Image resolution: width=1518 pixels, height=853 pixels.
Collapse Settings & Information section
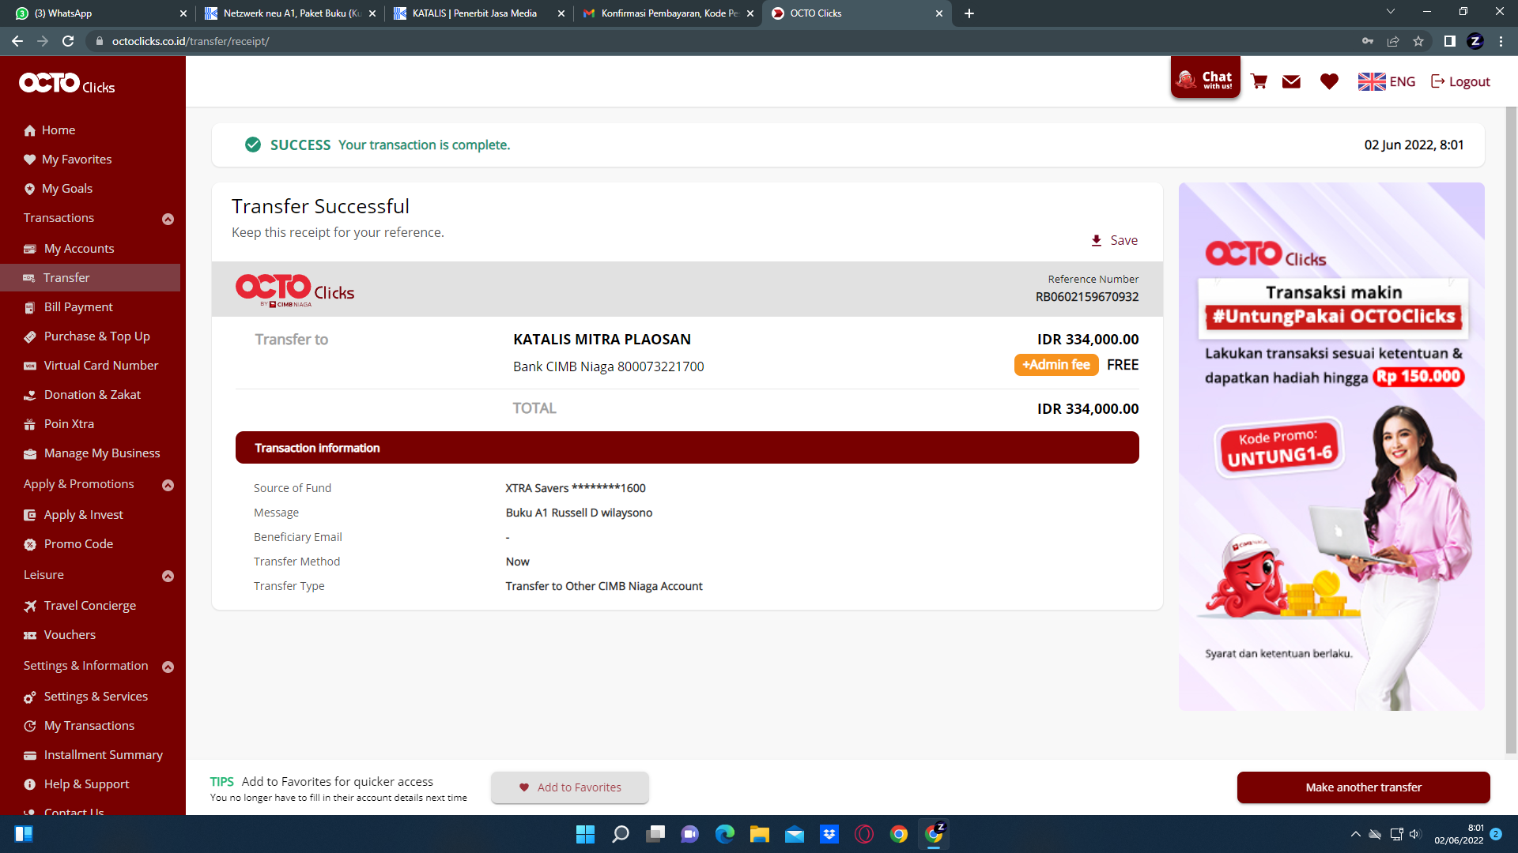tap(168, 667)
